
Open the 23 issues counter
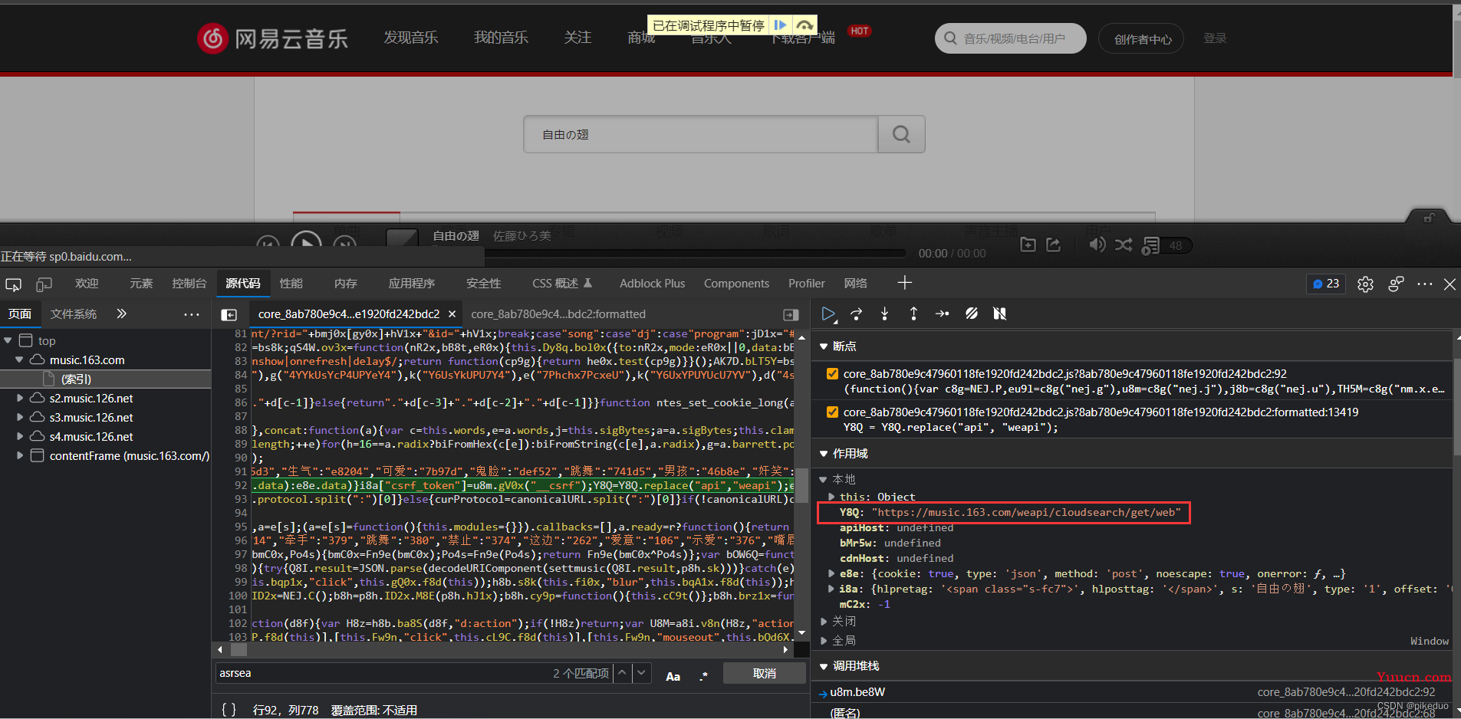tap(1326, 284)
